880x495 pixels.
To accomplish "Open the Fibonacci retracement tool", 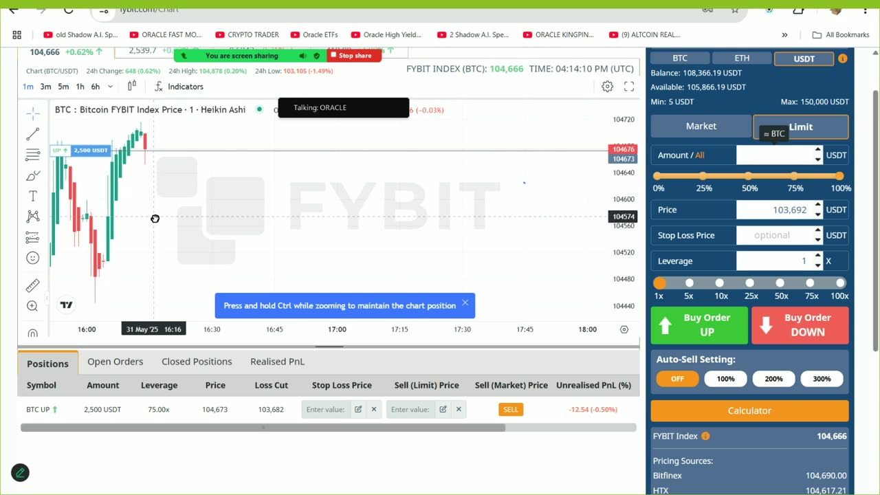I will click(32, 155).
